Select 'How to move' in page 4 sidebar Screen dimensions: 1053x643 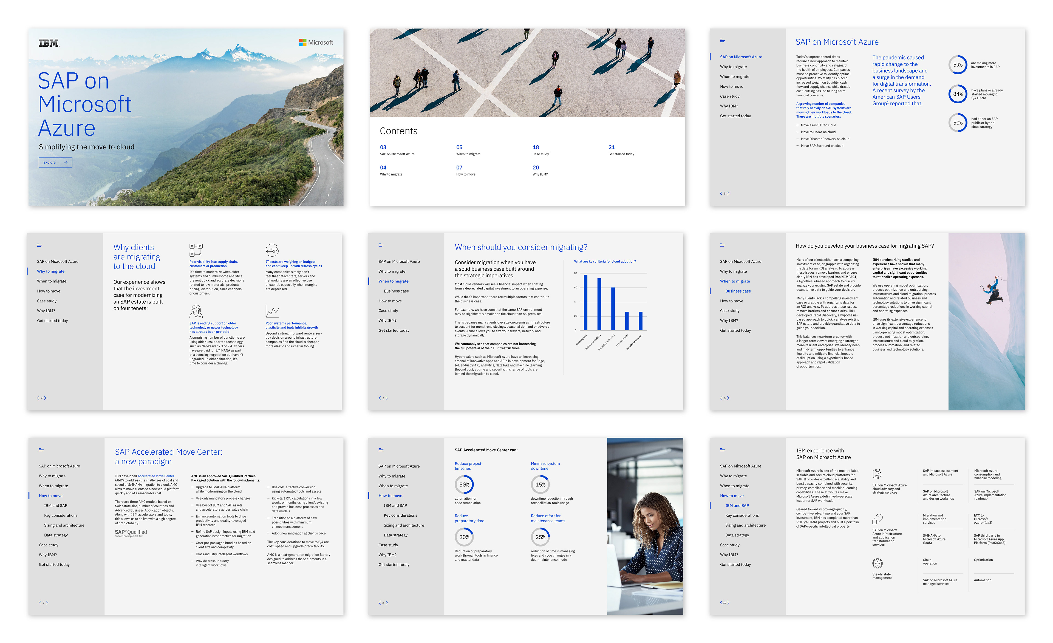click(x=49, y=291)
